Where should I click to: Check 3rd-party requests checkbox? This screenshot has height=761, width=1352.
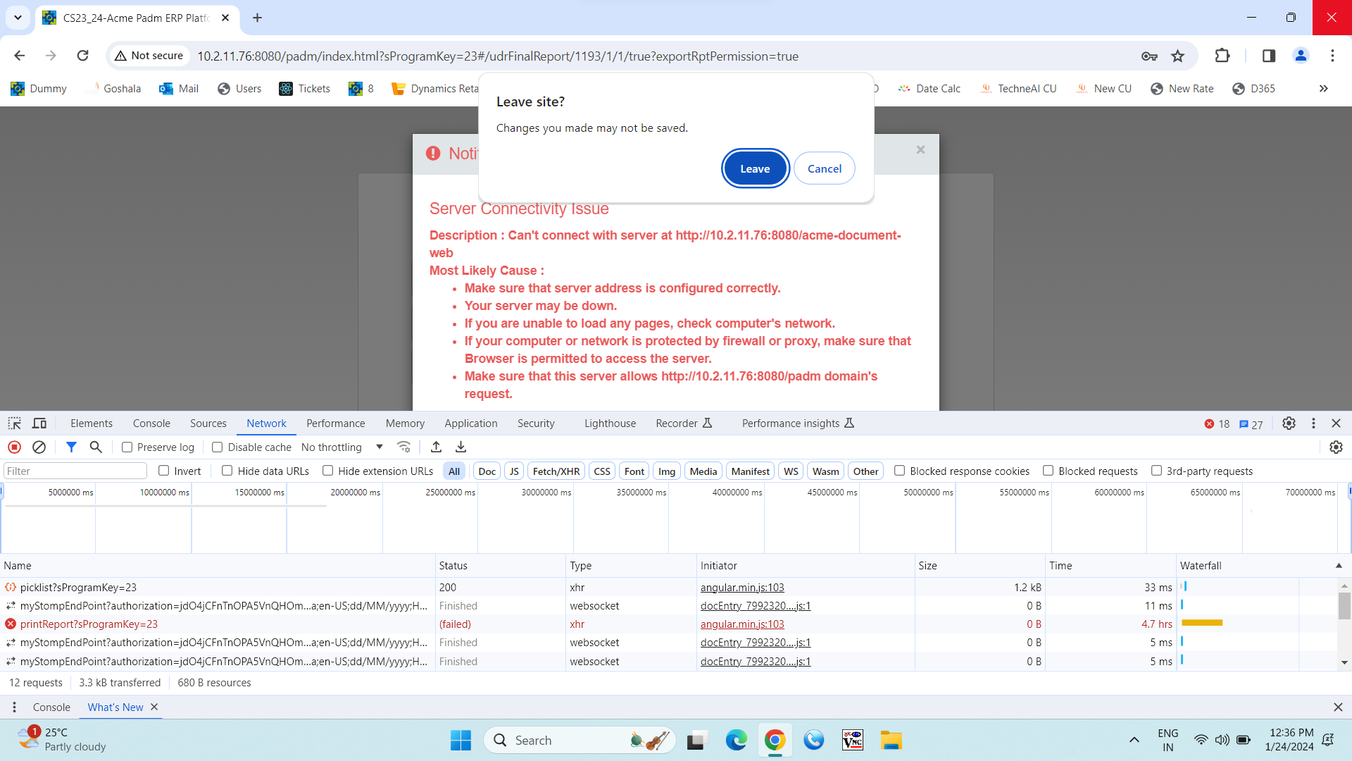(x=1156, y=471)
